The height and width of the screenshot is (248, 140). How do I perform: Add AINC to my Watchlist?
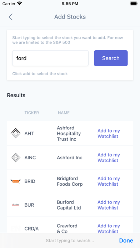coord(109,157)
